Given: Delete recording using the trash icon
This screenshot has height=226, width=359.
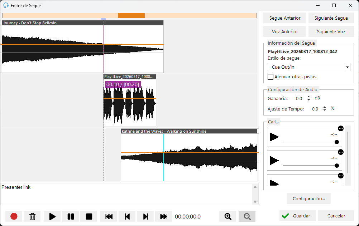Looking at the screenshot, I should tap(32, 216).
